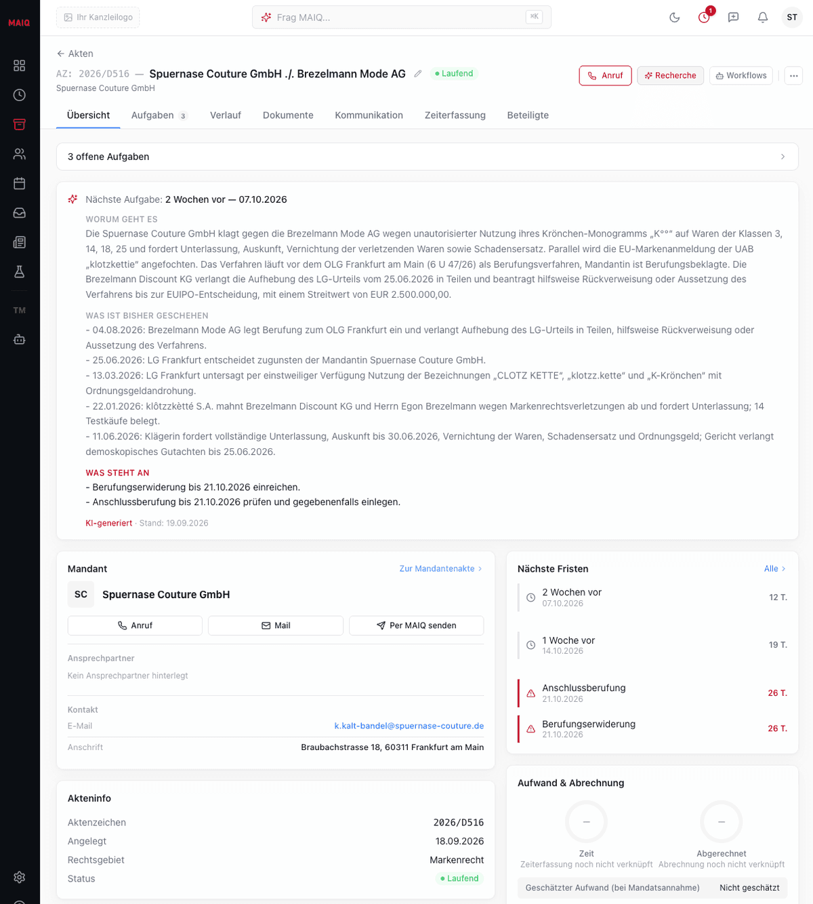The width and height of the screenshot is (813, 904).
Task: Open the three-dots more options menu
Action: pyautogui.click(x=794, y=75)
